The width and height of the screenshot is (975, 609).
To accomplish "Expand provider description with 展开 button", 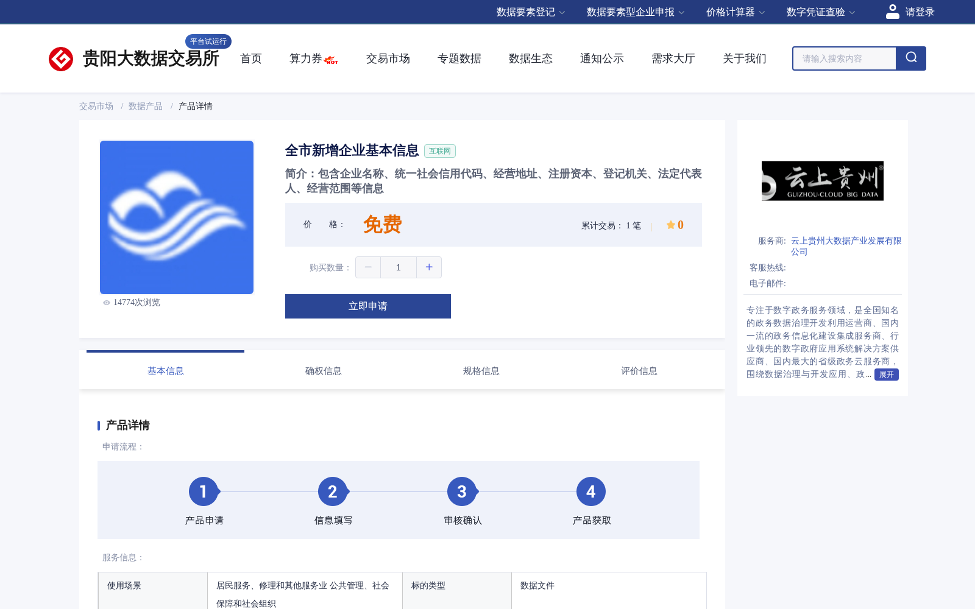I will pos(887,375).
